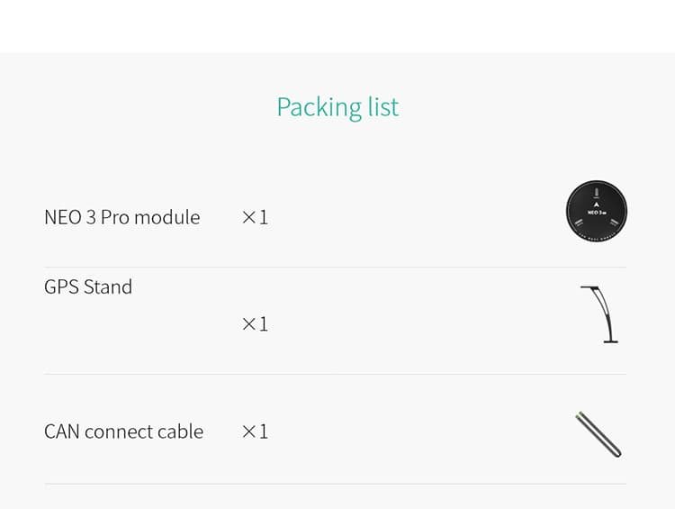Click the divider line below the GPS Stand row
Viewport: 675px width, 509px height.
point(335,374)
